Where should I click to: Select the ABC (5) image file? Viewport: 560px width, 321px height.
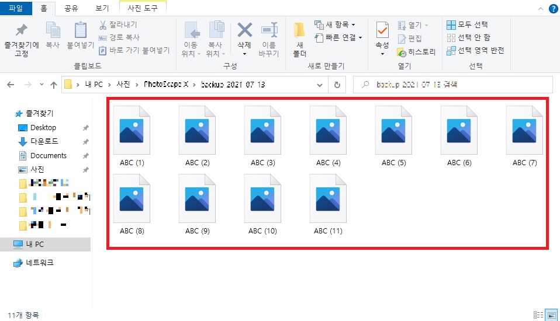(x=393, y=136)
